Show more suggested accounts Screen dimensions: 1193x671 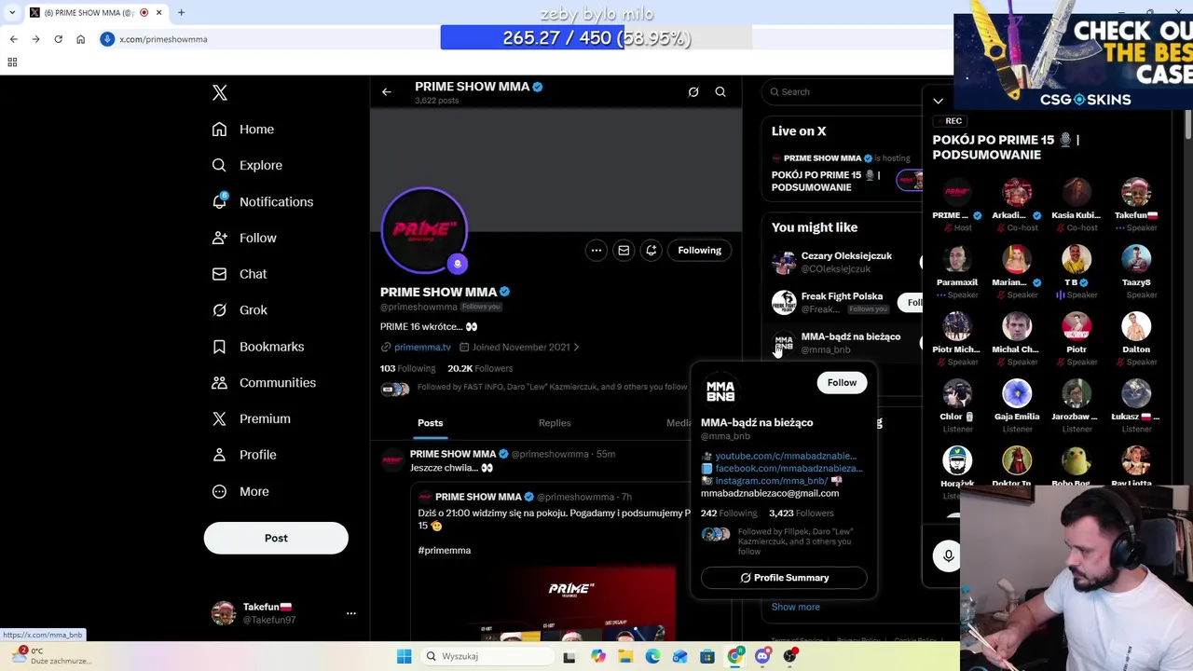coord(795,607)
